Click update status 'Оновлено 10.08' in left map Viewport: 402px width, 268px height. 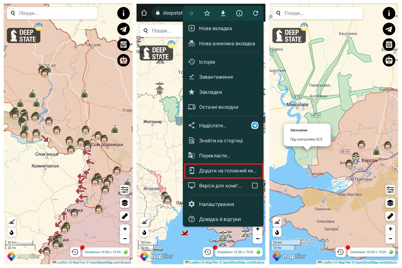(106, 252)
